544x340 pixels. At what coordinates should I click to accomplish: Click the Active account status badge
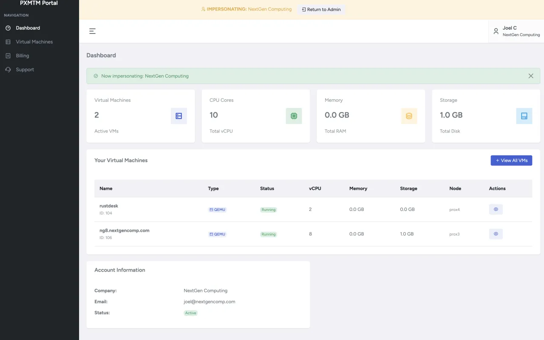point(190,313)
